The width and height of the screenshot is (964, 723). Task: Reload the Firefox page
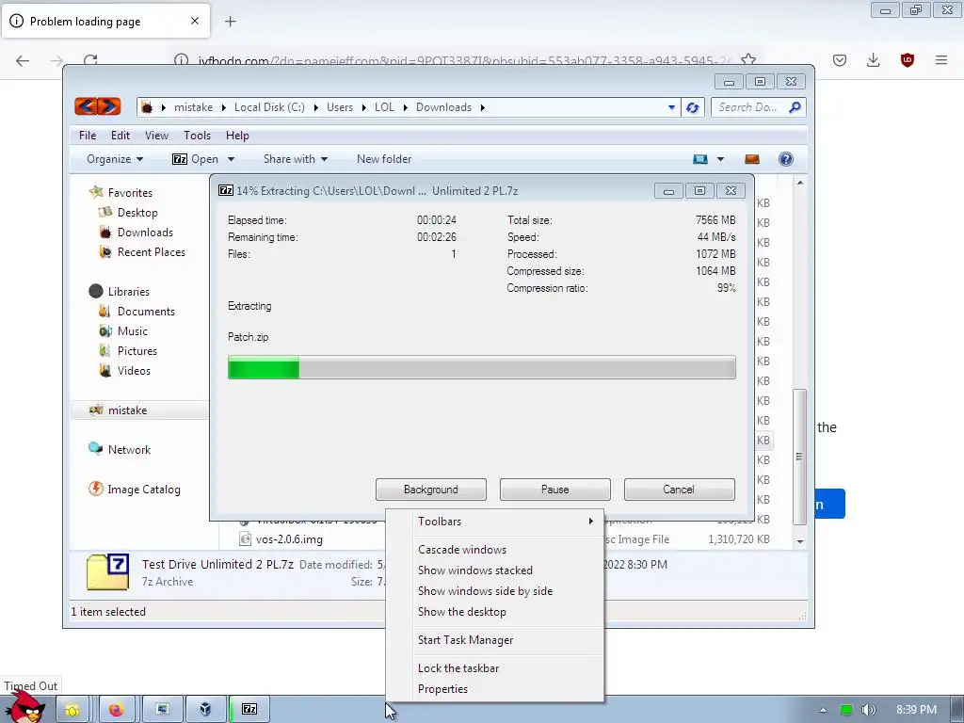tap(90, 60)
